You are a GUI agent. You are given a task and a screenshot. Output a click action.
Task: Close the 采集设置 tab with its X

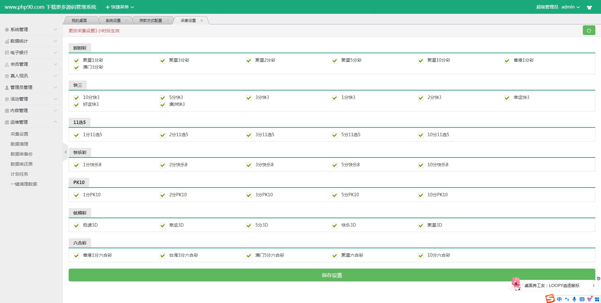pos(201,21)
